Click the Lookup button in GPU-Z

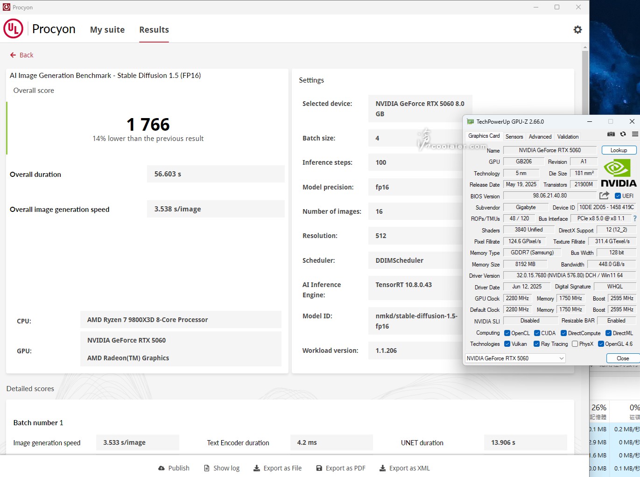(x=619, y=150)
